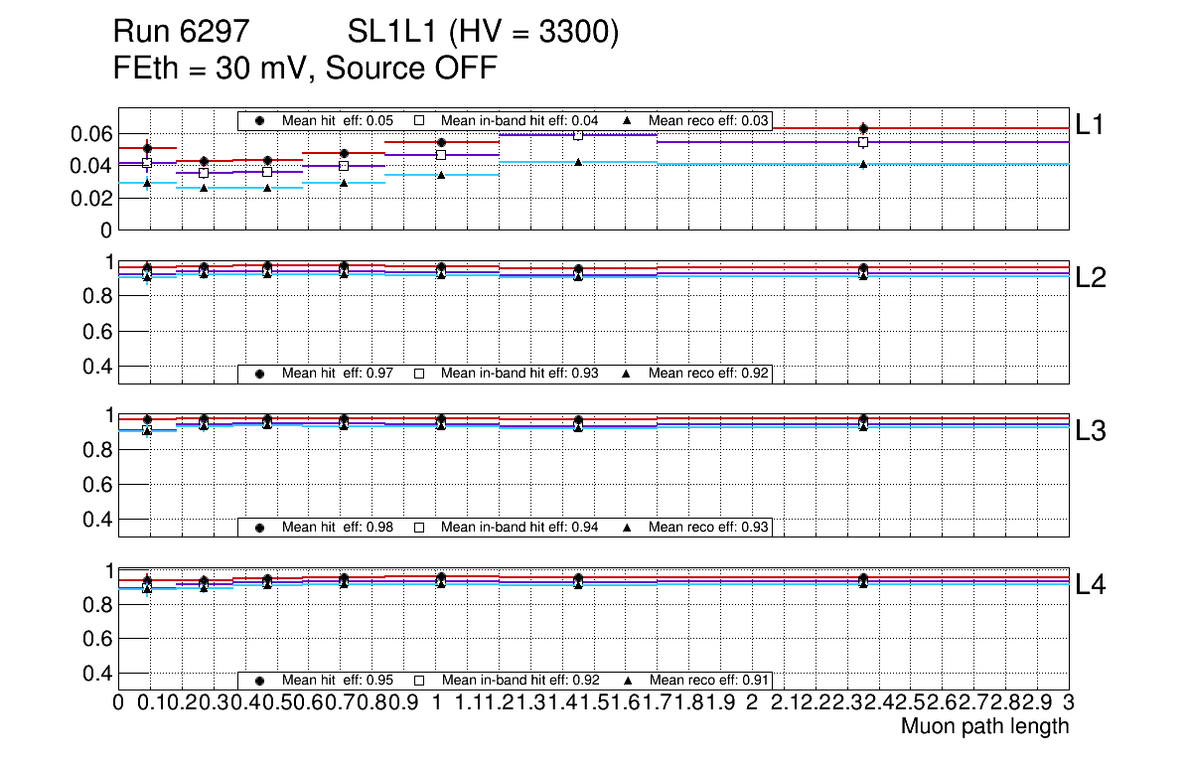Click the rightmost filled circle point in L1 plot
This screenshot has height=767, width=1188.
pyautogui.click(x=863, y=128)
